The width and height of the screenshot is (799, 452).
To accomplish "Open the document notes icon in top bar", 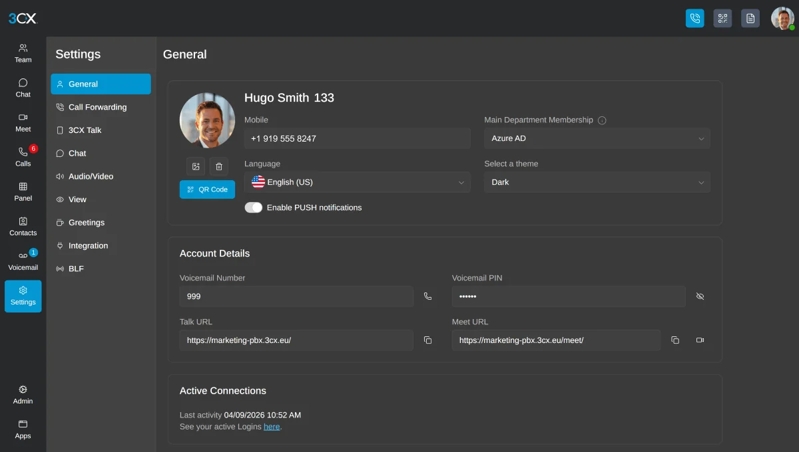I will pos(750,18).
